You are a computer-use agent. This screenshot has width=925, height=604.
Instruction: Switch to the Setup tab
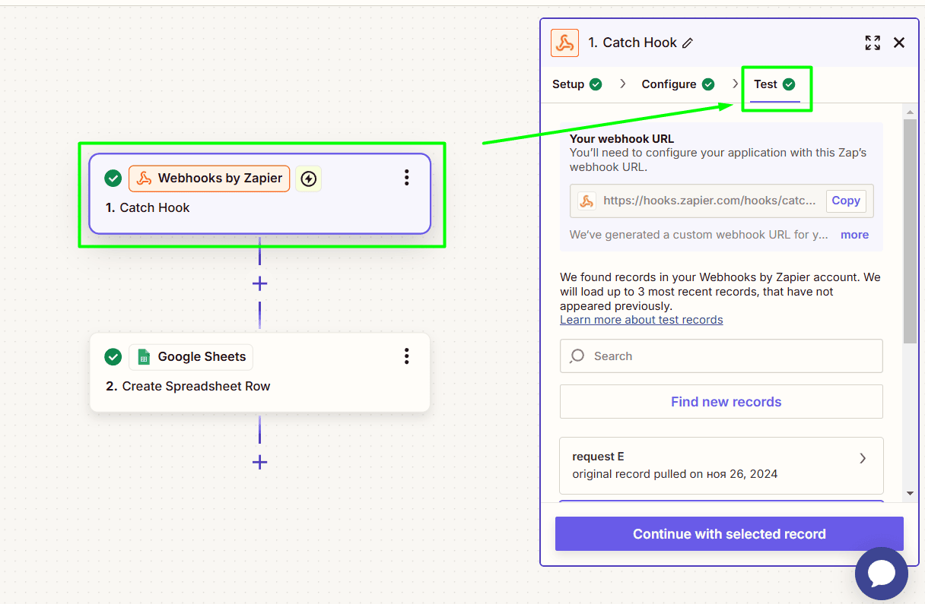point(577,84)
